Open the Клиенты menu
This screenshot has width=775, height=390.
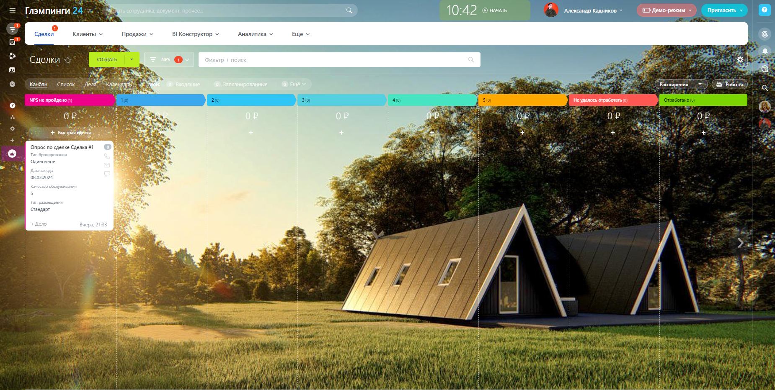click(87, 34)
